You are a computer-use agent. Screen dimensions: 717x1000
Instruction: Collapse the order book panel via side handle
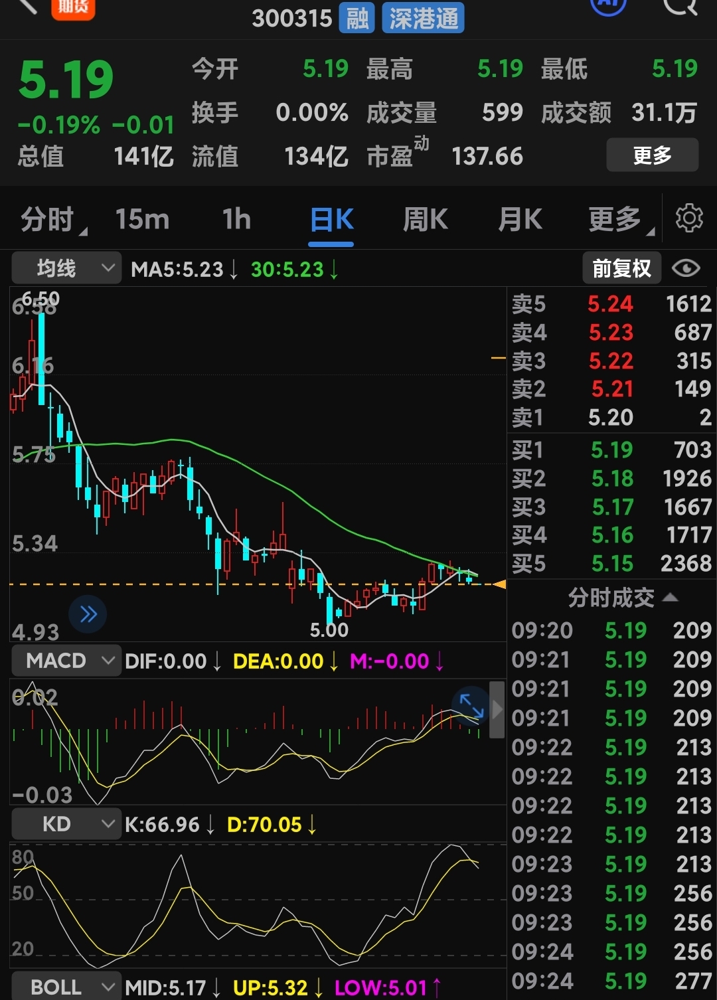pos(497,709)
